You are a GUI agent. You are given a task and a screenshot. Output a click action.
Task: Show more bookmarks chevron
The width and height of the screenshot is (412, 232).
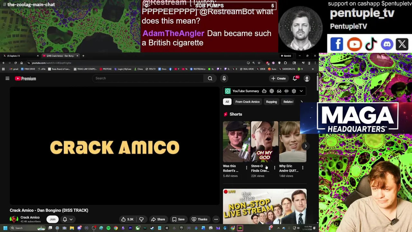click(313, 69)
